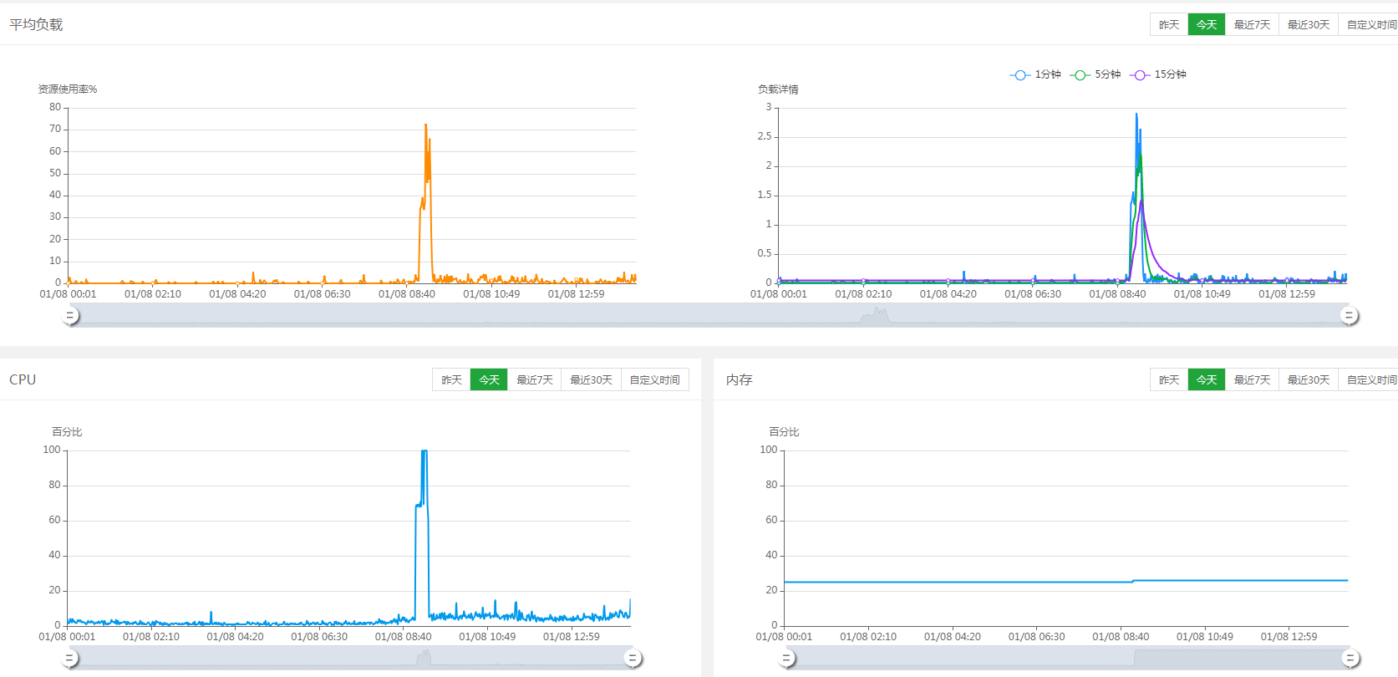Click the 平均负载 data zoom track

[709, 315]
